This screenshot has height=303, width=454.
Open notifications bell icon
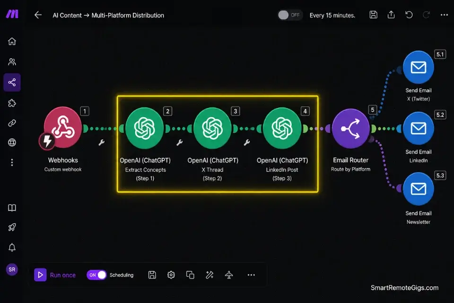12,247
